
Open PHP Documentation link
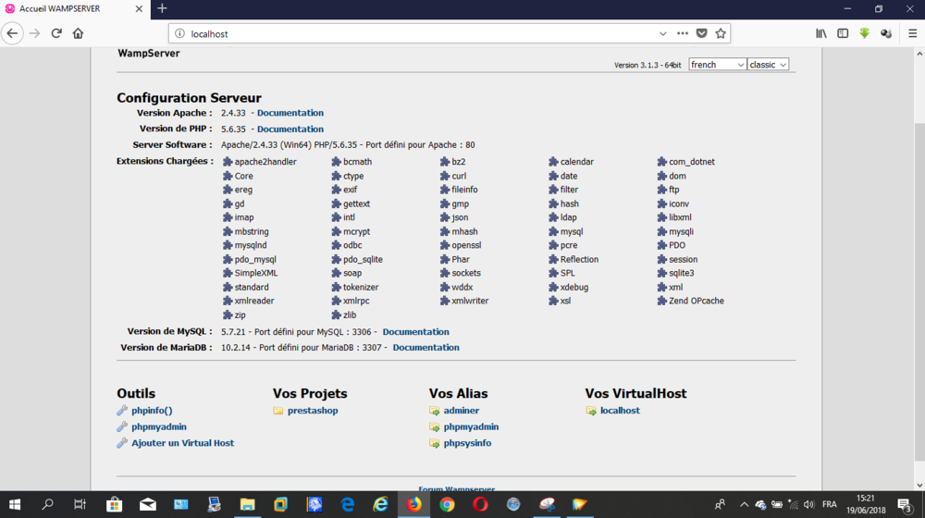point(290,129)
